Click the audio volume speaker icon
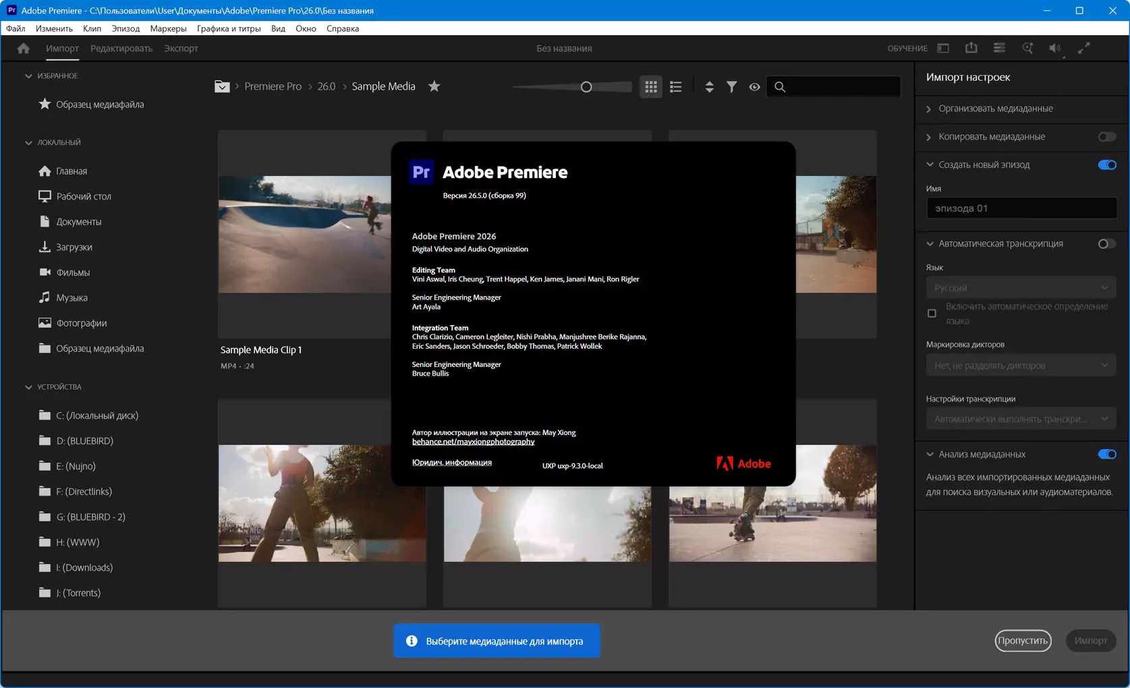The height and width of the screenshot is (688, 1130). 1055,49
